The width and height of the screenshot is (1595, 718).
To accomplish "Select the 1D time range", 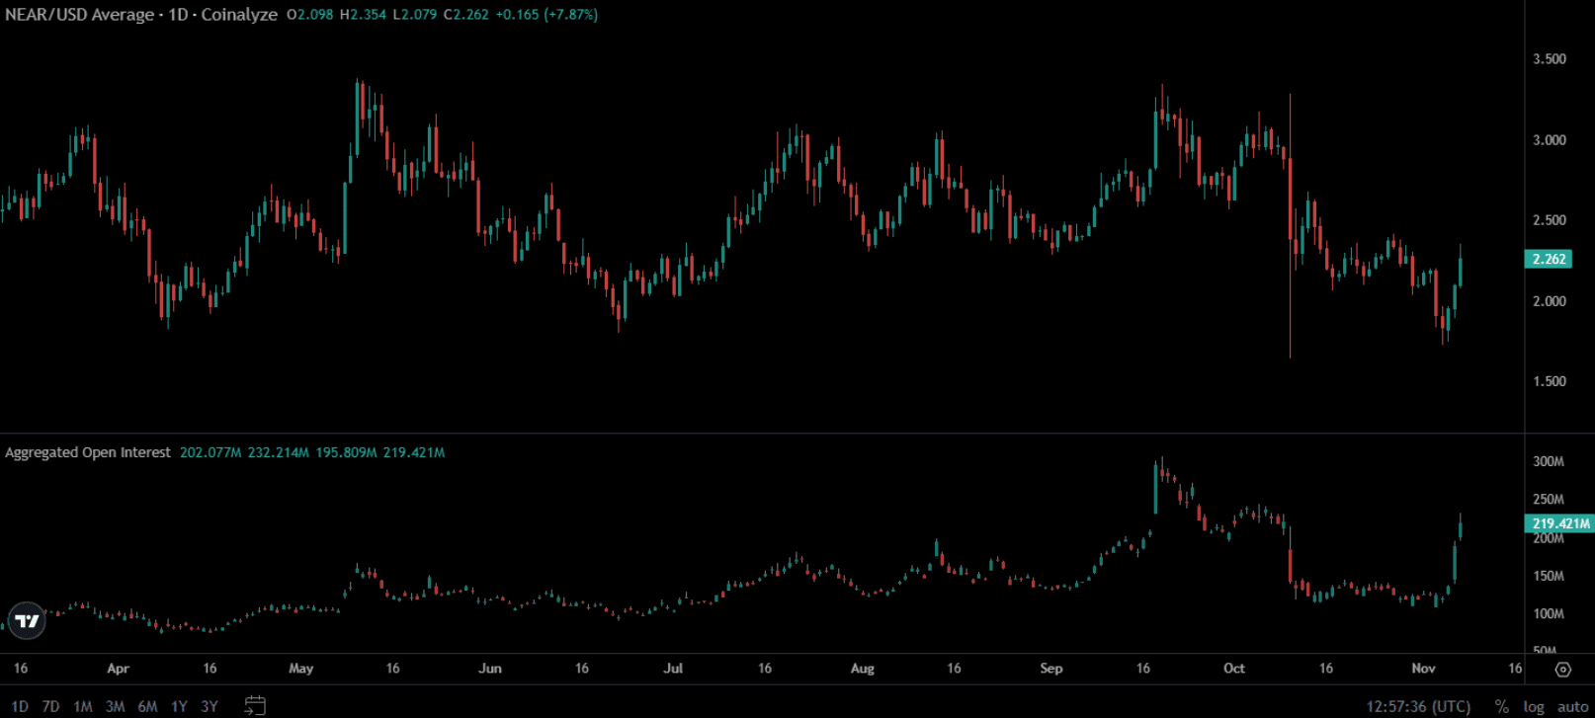I will tap(20, 706).
